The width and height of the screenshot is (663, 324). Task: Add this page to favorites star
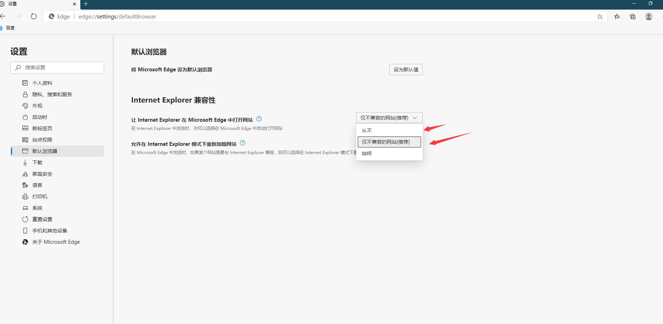point(600,16)
